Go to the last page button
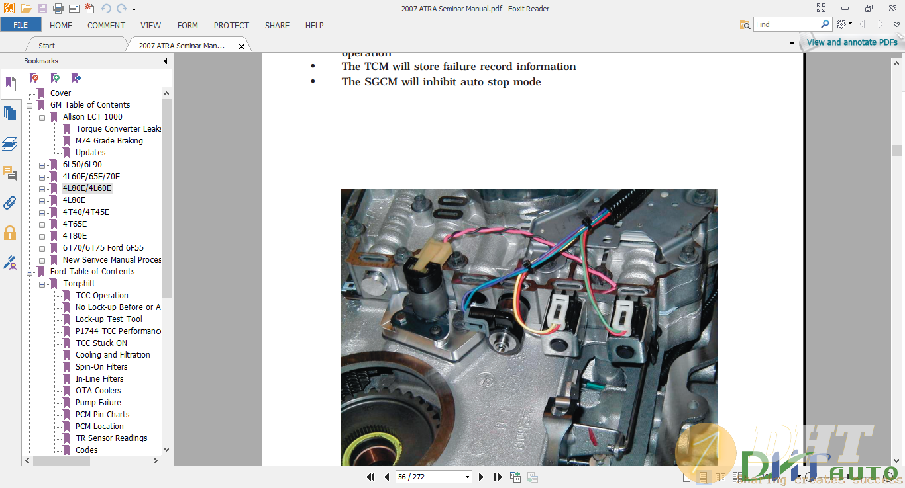This screenshot has width=905, height=488. [498, 477]
